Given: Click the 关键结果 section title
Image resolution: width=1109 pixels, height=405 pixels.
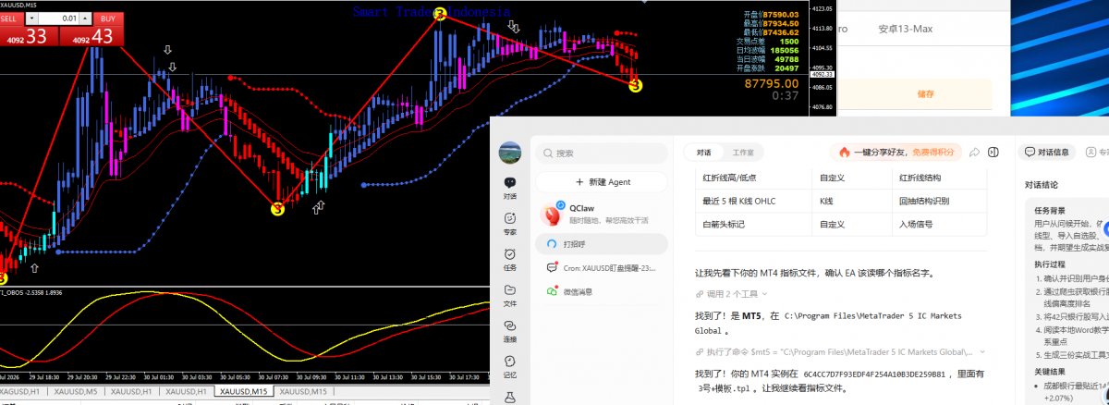Looking at the screenshot, I should click(1050, 371).
